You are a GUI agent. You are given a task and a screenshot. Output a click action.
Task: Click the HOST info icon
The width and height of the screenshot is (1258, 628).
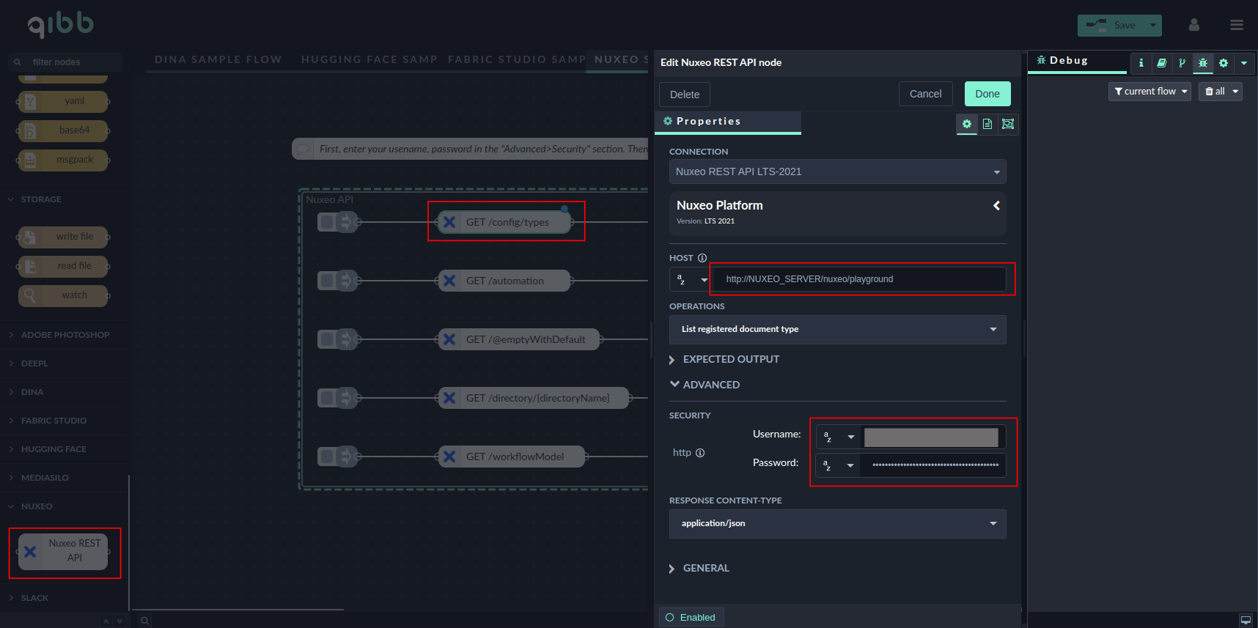(x=702, y=258)
